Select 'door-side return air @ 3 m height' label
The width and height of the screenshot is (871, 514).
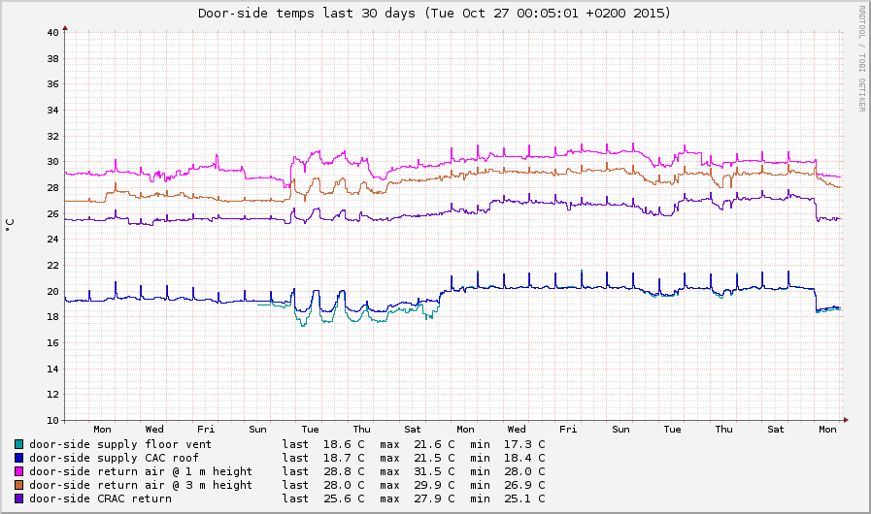coord(141,485)
